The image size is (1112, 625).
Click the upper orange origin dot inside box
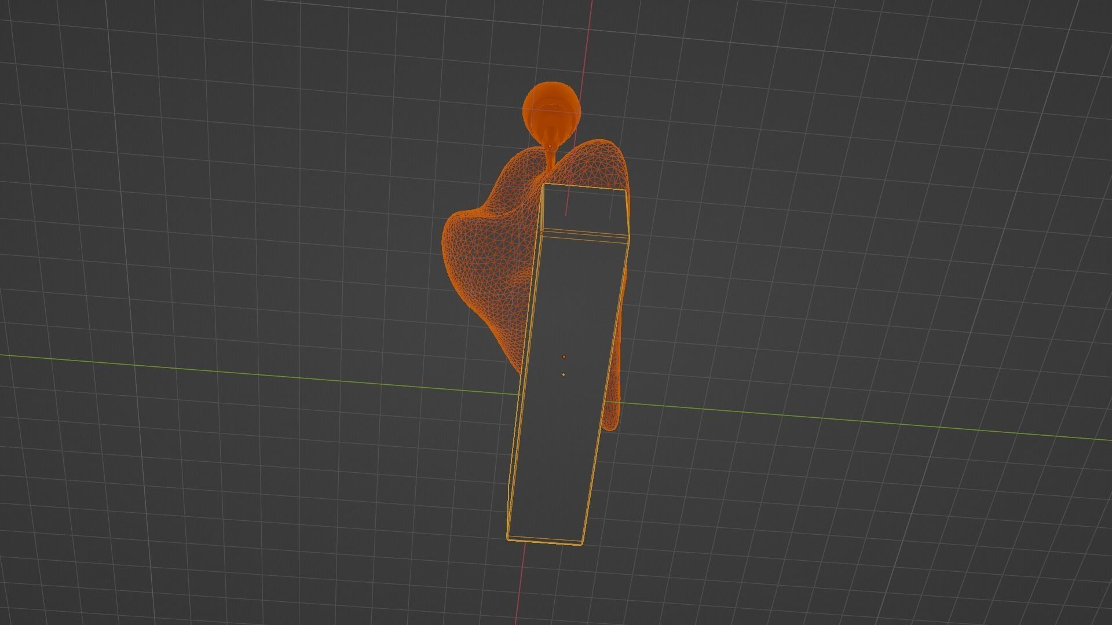564,357
